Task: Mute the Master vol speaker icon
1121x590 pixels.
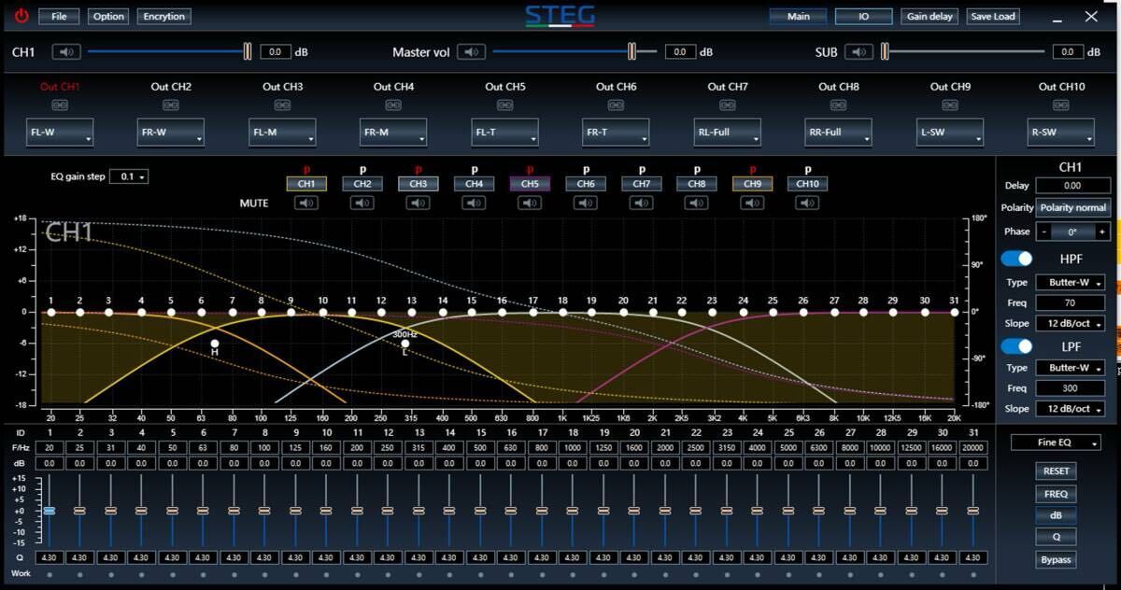Action: pos(472,52)
